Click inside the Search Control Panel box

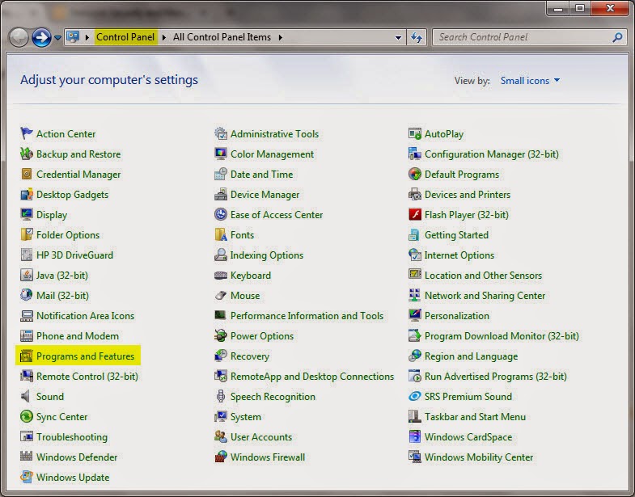[523, 37]
